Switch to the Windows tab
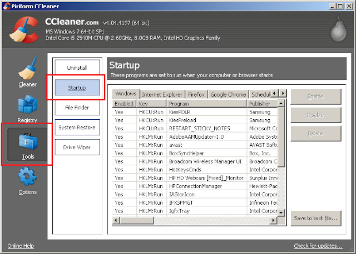The height and width of the screenshot is (254, 356). 126,94
